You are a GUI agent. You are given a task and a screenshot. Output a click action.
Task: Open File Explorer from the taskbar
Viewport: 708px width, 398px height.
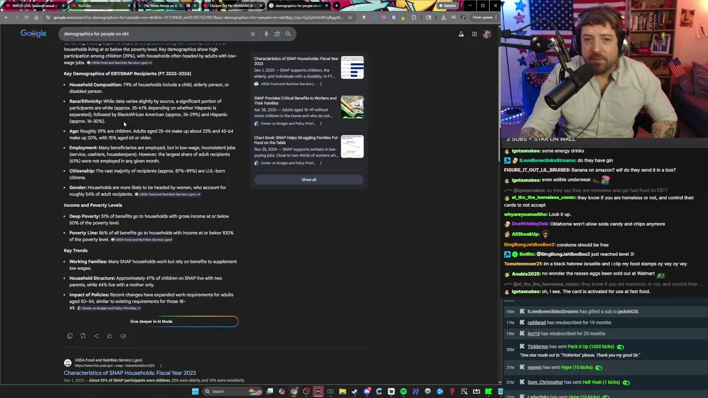(x=342, y=391)
